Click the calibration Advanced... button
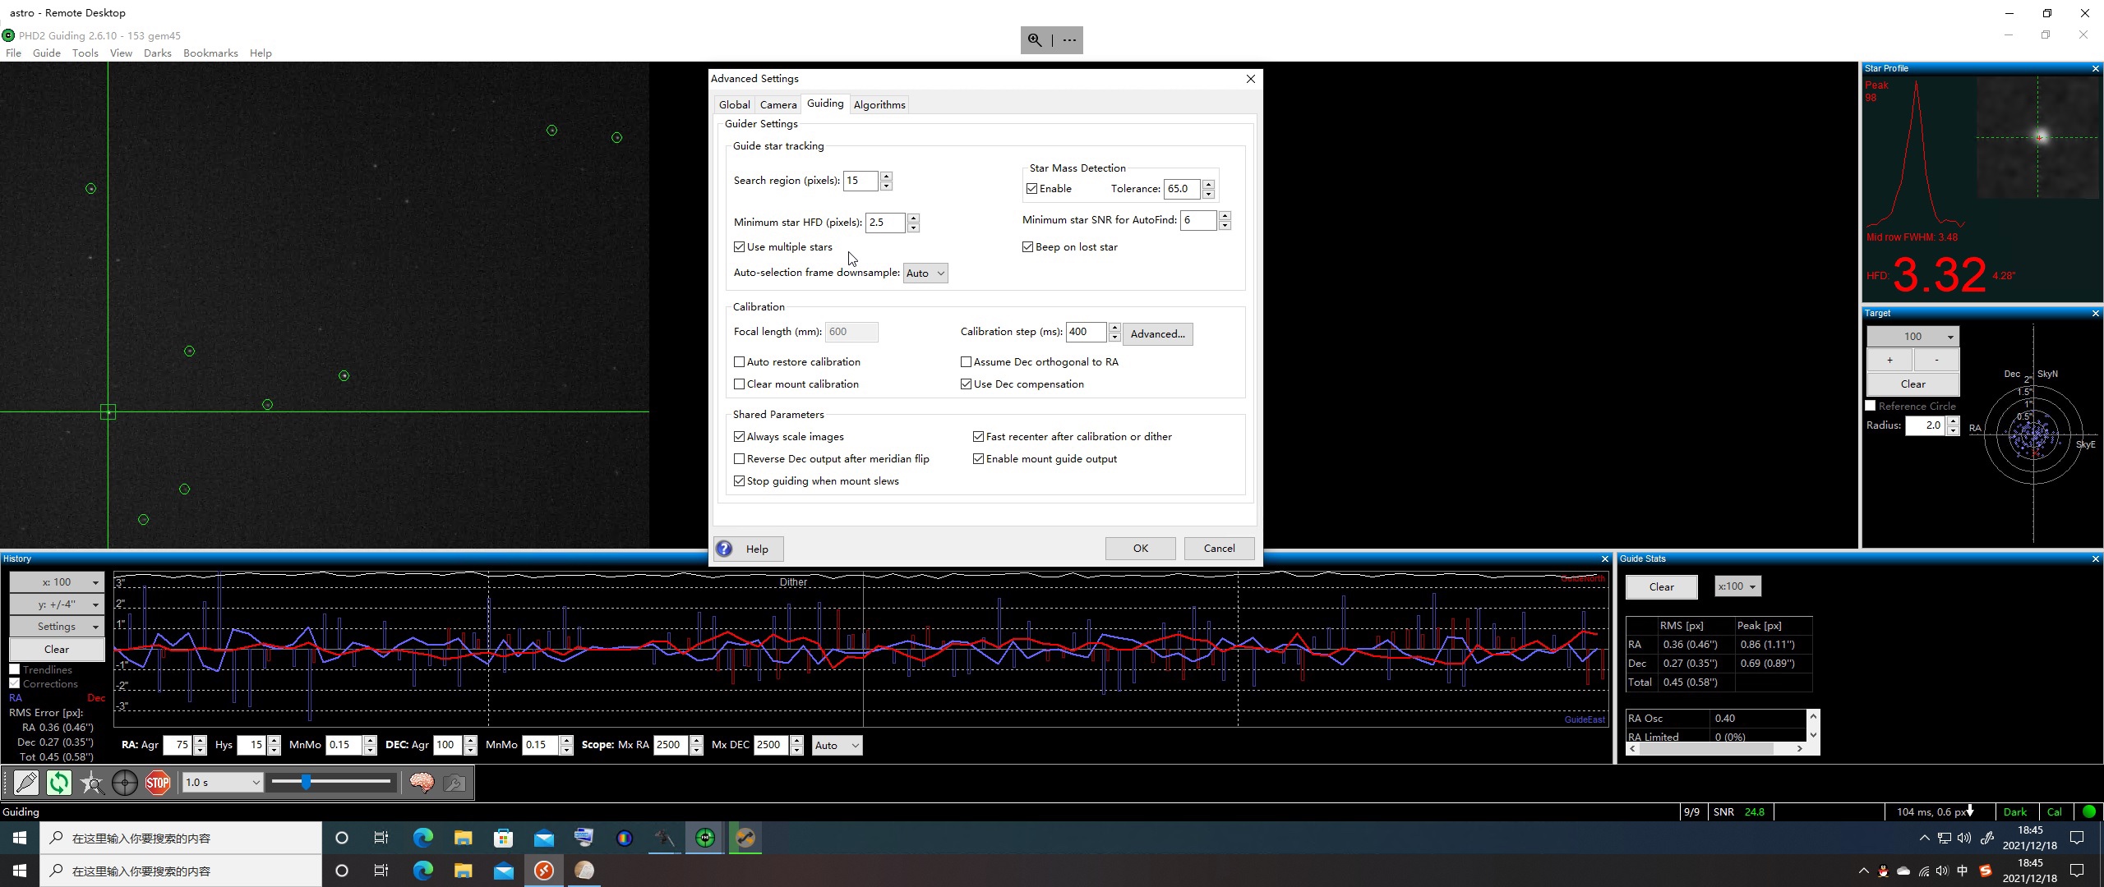The height and width of the screenshot is (887, 2104). 1157,334
